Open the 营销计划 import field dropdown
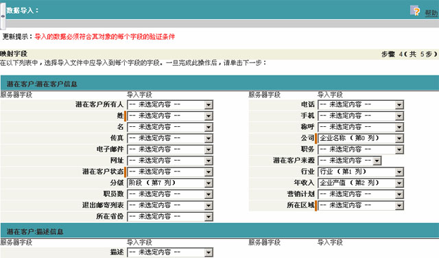The height and width of the screenshot is (258, 439). click(361, 194)
